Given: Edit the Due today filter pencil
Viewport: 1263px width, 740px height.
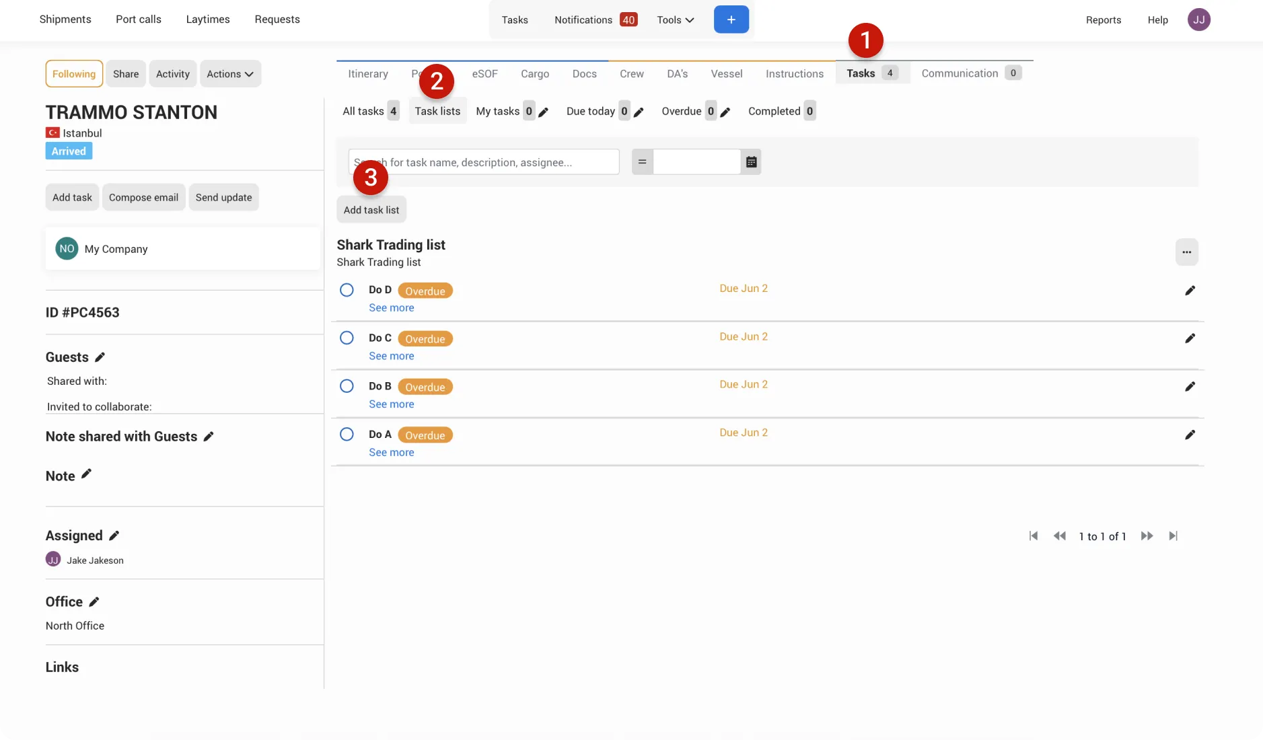Looking at the screenshot, I should (x=639, y=112).
